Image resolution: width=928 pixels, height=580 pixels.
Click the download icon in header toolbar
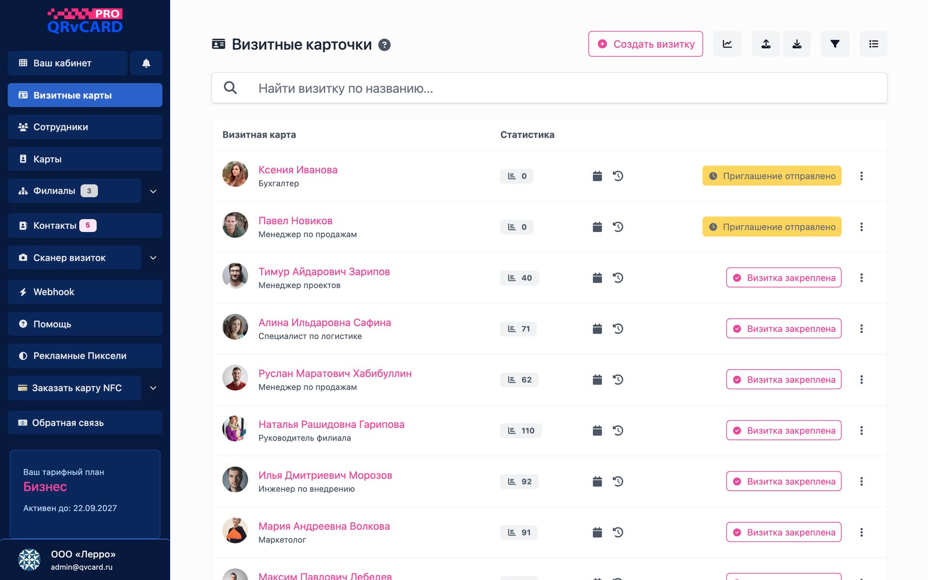797,44
